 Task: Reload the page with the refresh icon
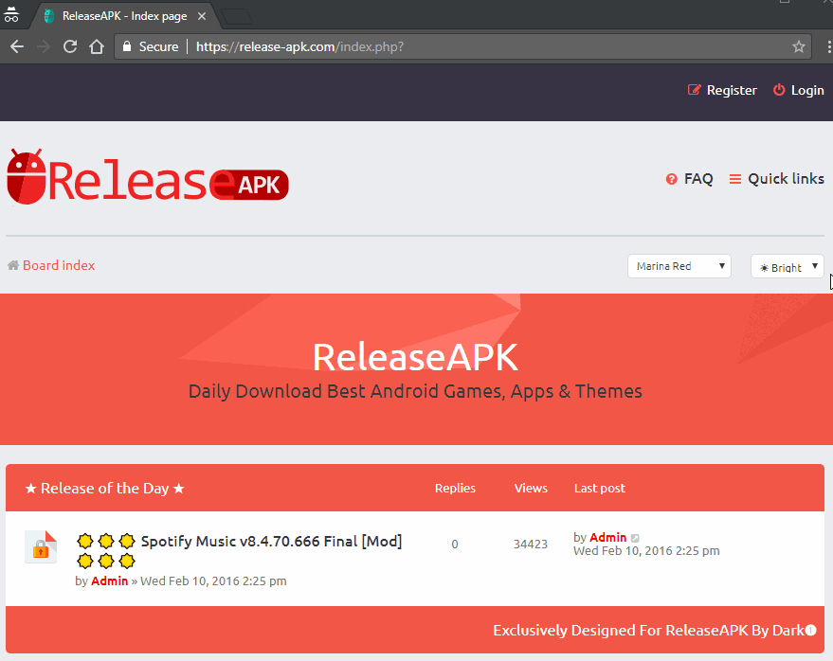click(70, 46)
